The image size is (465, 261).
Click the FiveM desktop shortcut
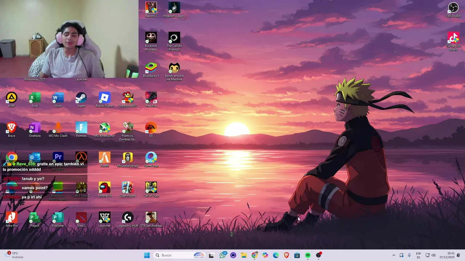105,160
